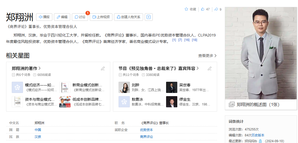Click the plus icon beside 创建人物关系

(149, 17)
